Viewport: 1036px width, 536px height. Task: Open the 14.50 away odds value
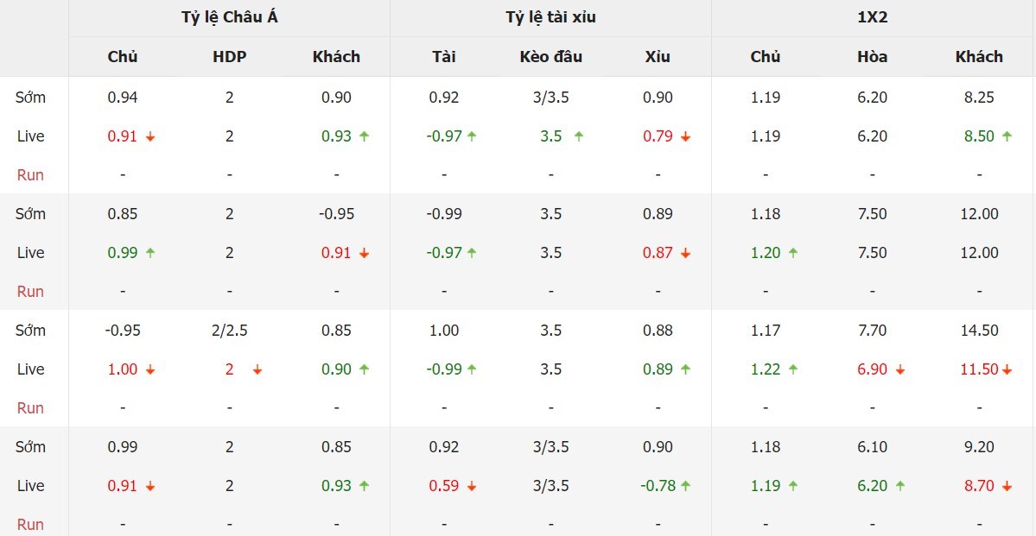click(x=979, y=331)
